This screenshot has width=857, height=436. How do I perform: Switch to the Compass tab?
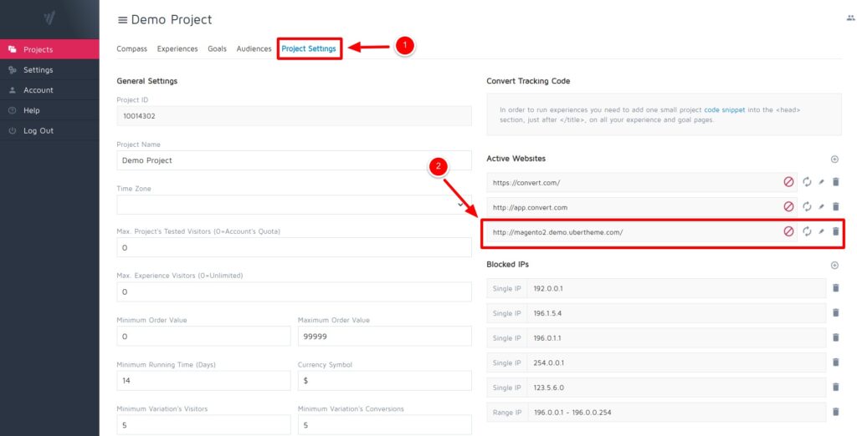click(x=131, y=48)
